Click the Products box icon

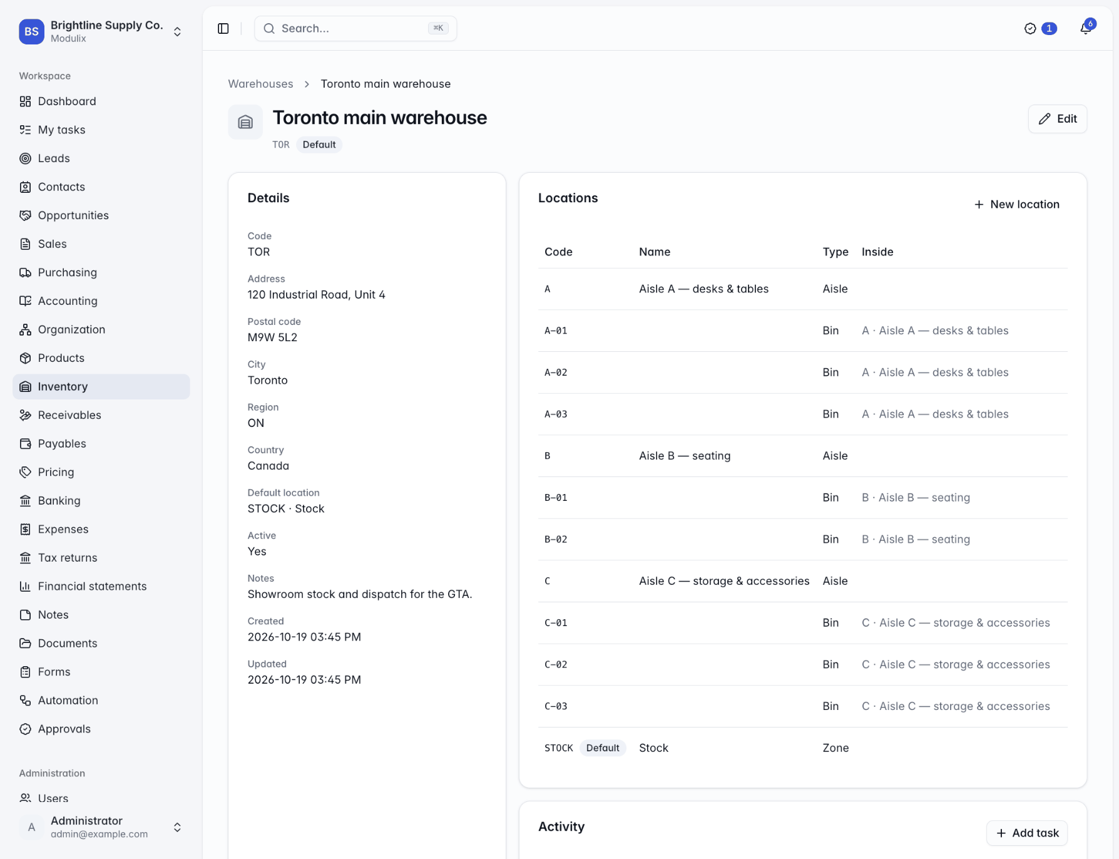25,358
